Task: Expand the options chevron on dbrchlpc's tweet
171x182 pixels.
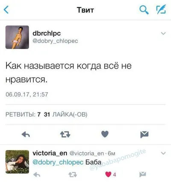Action: 163,34
